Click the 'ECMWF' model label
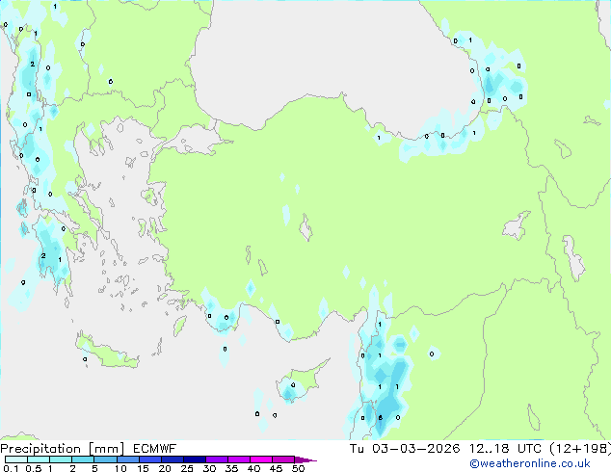Viewport: 611px width, 472px height. tap(155, 449)
